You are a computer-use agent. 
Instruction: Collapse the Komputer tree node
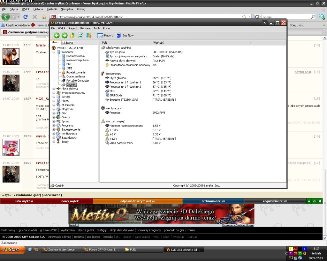click(54, 52)
